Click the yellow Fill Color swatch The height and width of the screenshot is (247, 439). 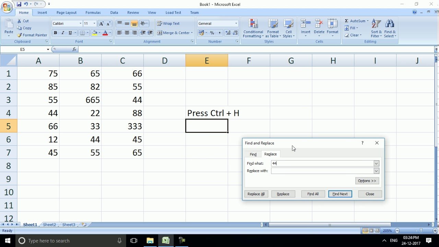pos(94,33)
